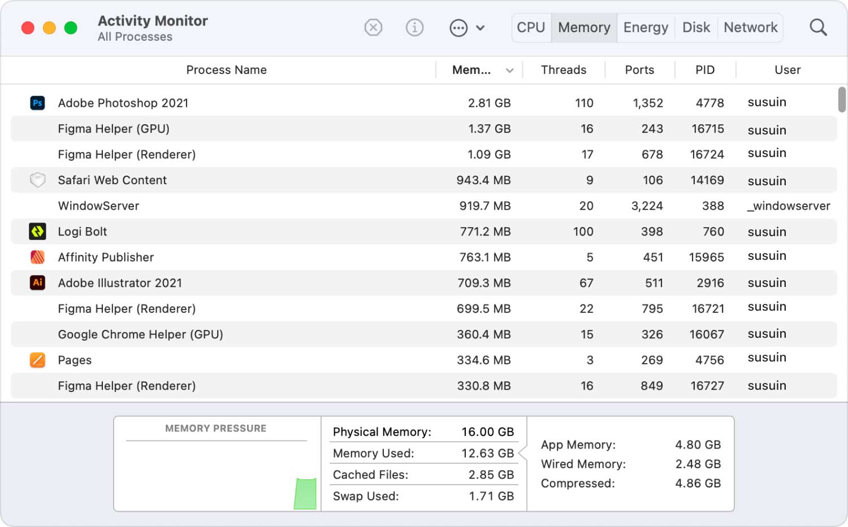This screenshot has height=527, width=848.
Task: Click the 3,224 ports value
Action: [647, 206]
